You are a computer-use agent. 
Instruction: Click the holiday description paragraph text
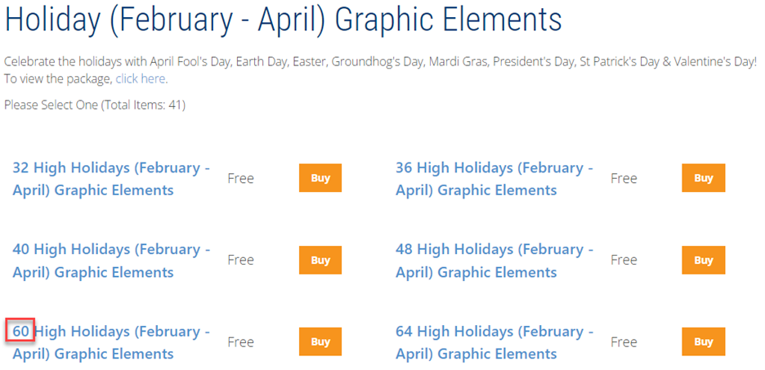[380, 62]
